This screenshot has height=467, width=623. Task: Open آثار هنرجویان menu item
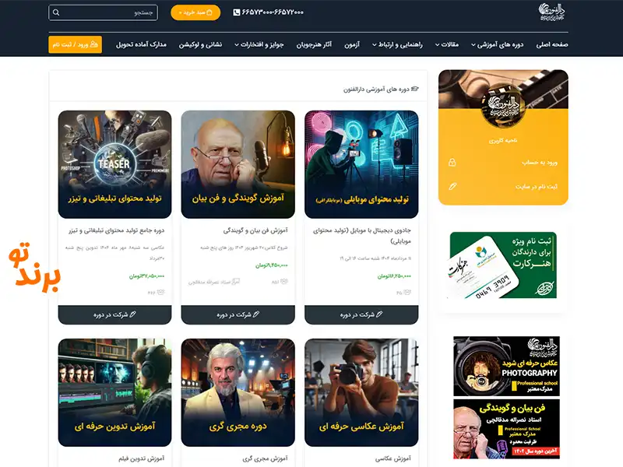[314, 44]
